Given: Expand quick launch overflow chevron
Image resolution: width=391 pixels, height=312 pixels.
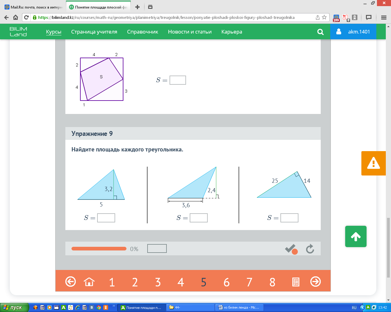Looking at the screenshot, I should 114,306.
